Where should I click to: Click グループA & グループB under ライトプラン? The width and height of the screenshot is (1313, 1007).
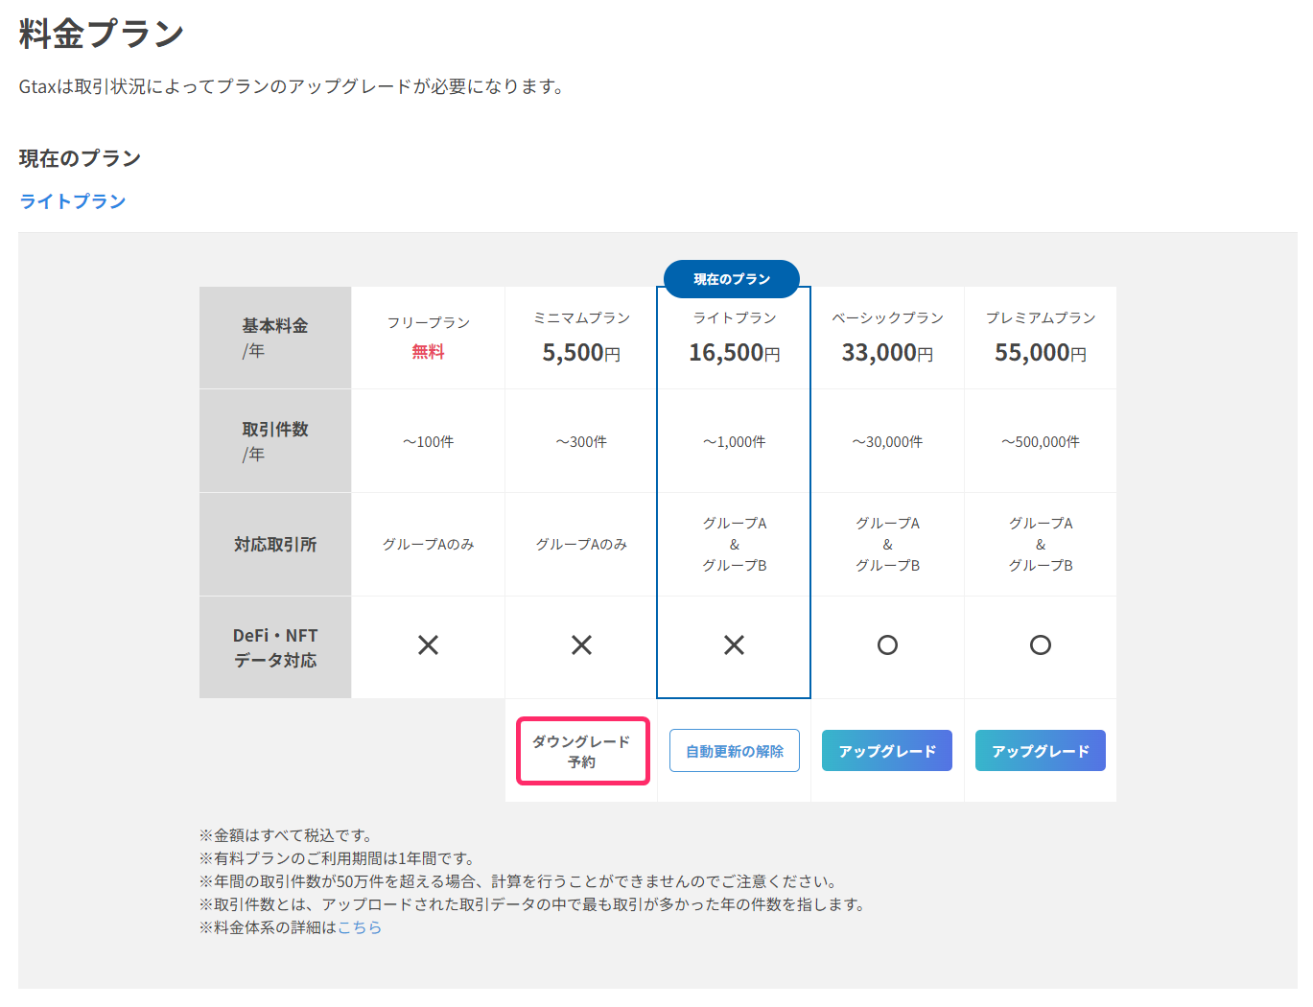[x=735, y=545]
